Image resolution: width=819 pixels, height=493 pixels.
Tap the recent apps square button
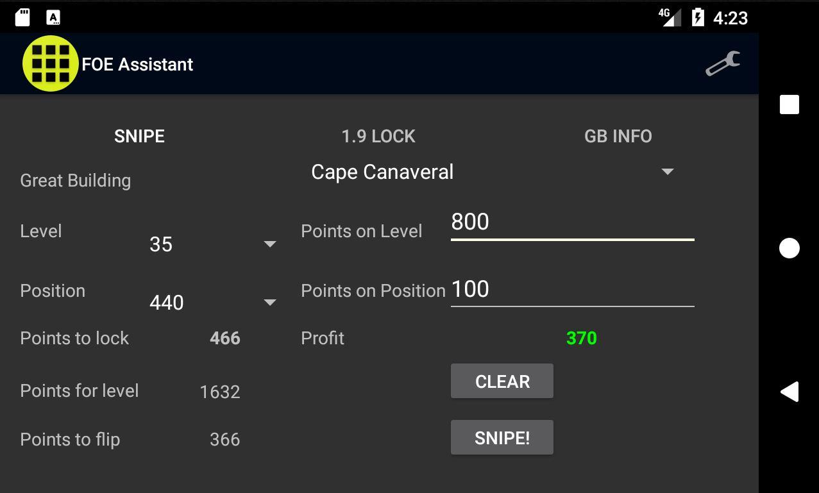(789, 104)
